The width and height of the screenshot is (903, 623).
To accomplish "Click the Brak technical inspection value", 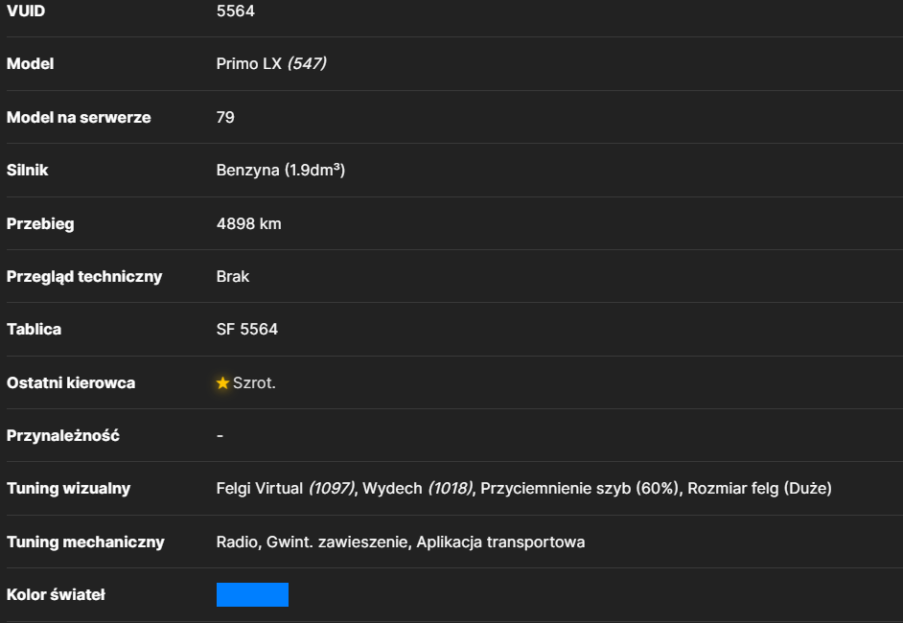I will [233, 276].
